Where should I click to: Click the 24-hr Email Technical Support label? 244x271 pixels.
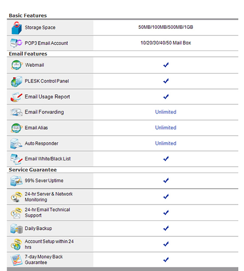point(47,212)
